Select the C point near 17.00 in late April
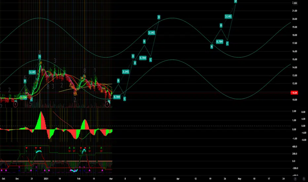This screenshot has width=308, height=182. (227, 43)
